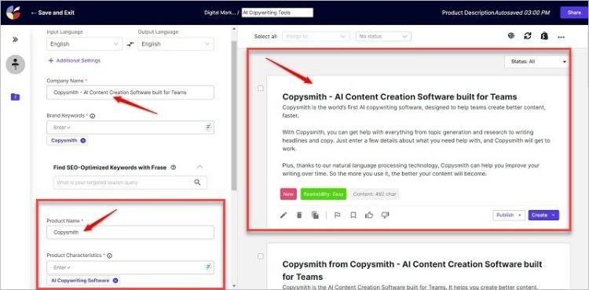Flag the first result

[x=337, y=215]
